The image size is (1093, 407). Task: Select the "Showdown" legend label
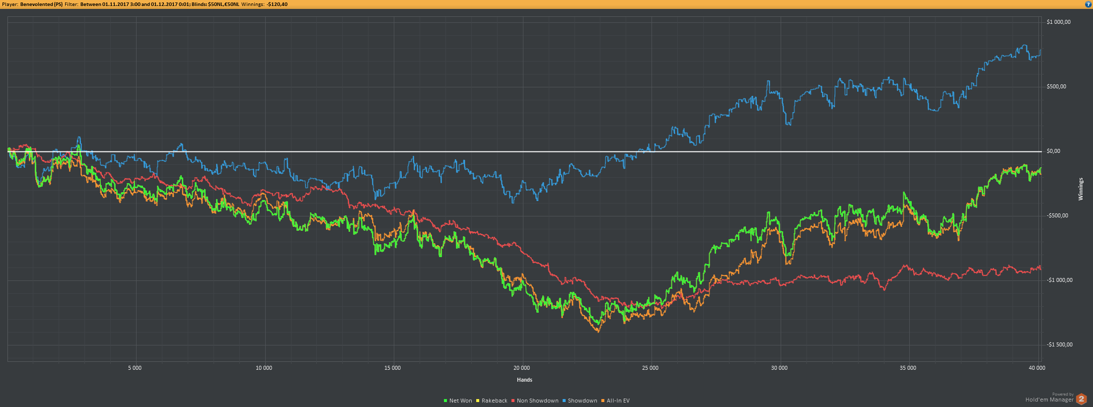[583, 401]
